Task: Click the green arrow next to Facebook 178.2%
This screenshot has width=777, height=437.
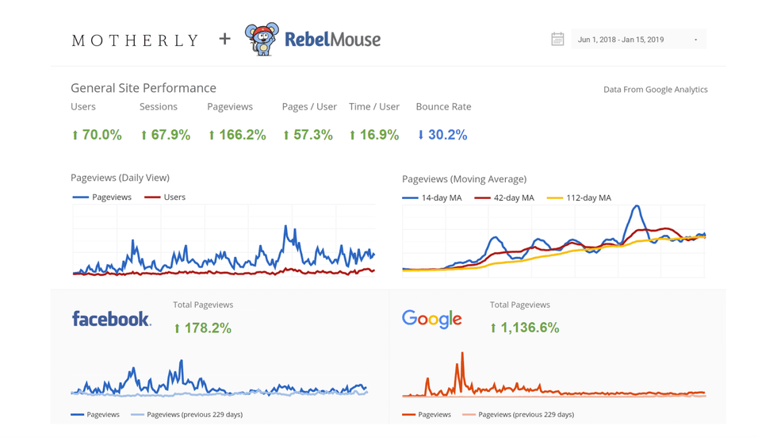Action: tap(178, 328)
